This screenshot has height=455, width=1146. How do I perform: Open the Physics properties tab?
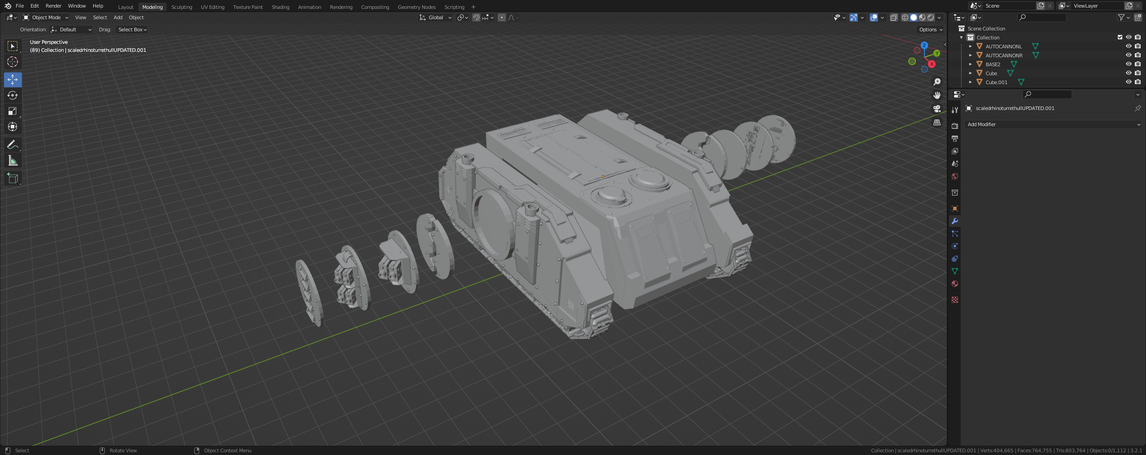[955, 246]
